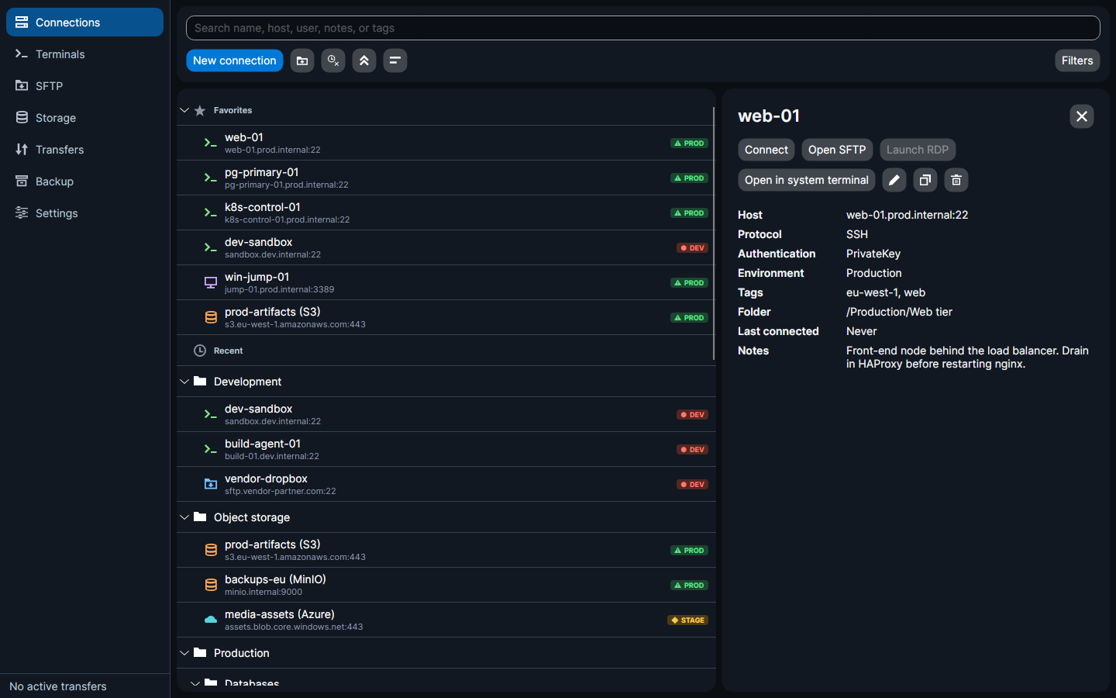This screenshot has height=698, width=1116.
Task: Click DEV badge on build-agent-01 row
Action: pos(692,450)
